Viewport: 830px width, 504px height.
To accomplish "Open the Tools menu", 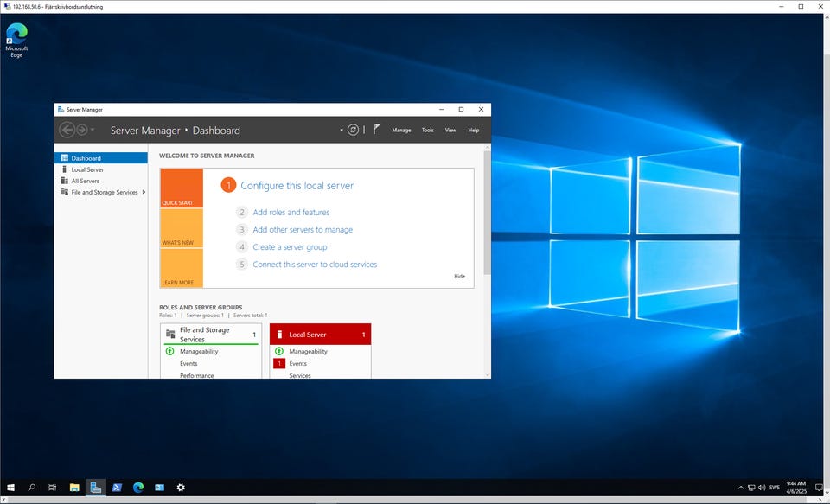I will (427, 131).
